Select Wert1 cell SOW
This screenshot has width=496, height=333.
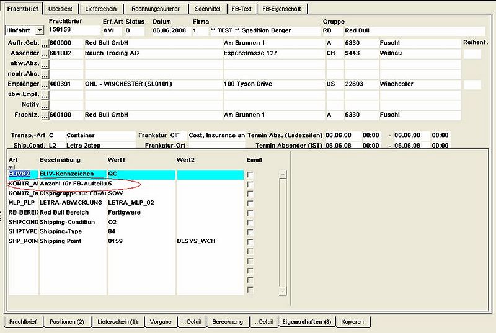[x=141, y=193]
